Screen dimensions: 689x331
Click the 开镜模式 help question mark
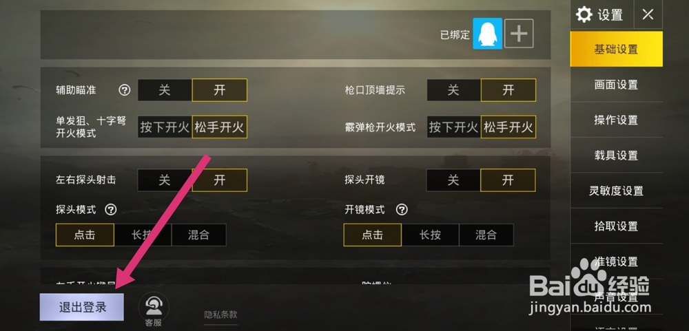point(402,209)
